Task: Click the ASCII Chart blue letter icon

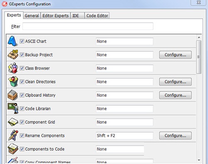Action: [12, 41]
